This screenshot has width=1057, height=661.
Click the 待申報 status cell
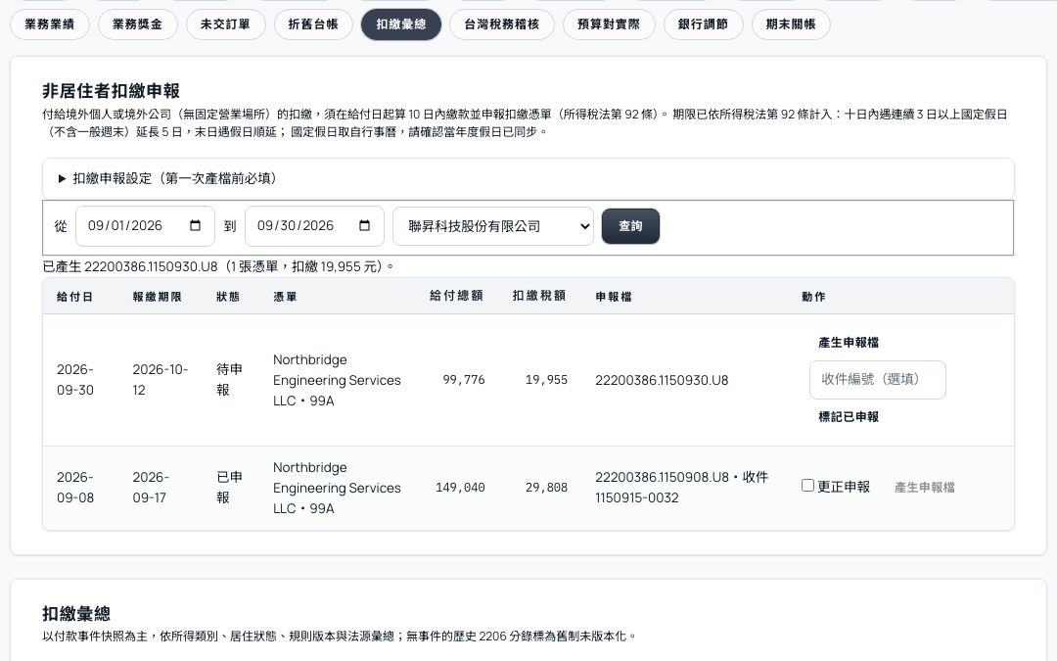(x=229, y=380)
